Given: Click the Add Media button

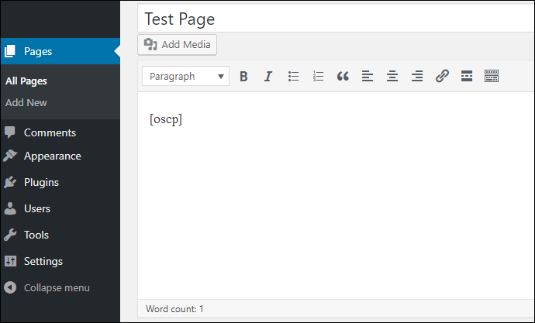Looking at the screenshot, I should click(x=177, y=45).
